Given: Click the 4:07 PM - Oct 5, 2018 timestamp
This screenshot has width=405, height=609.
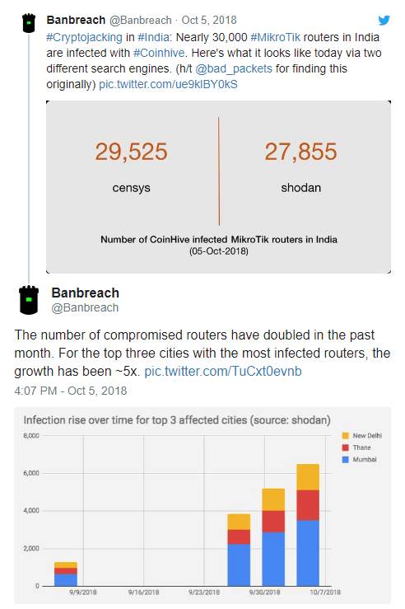Looking at the screenshot, I should point(71,391).
